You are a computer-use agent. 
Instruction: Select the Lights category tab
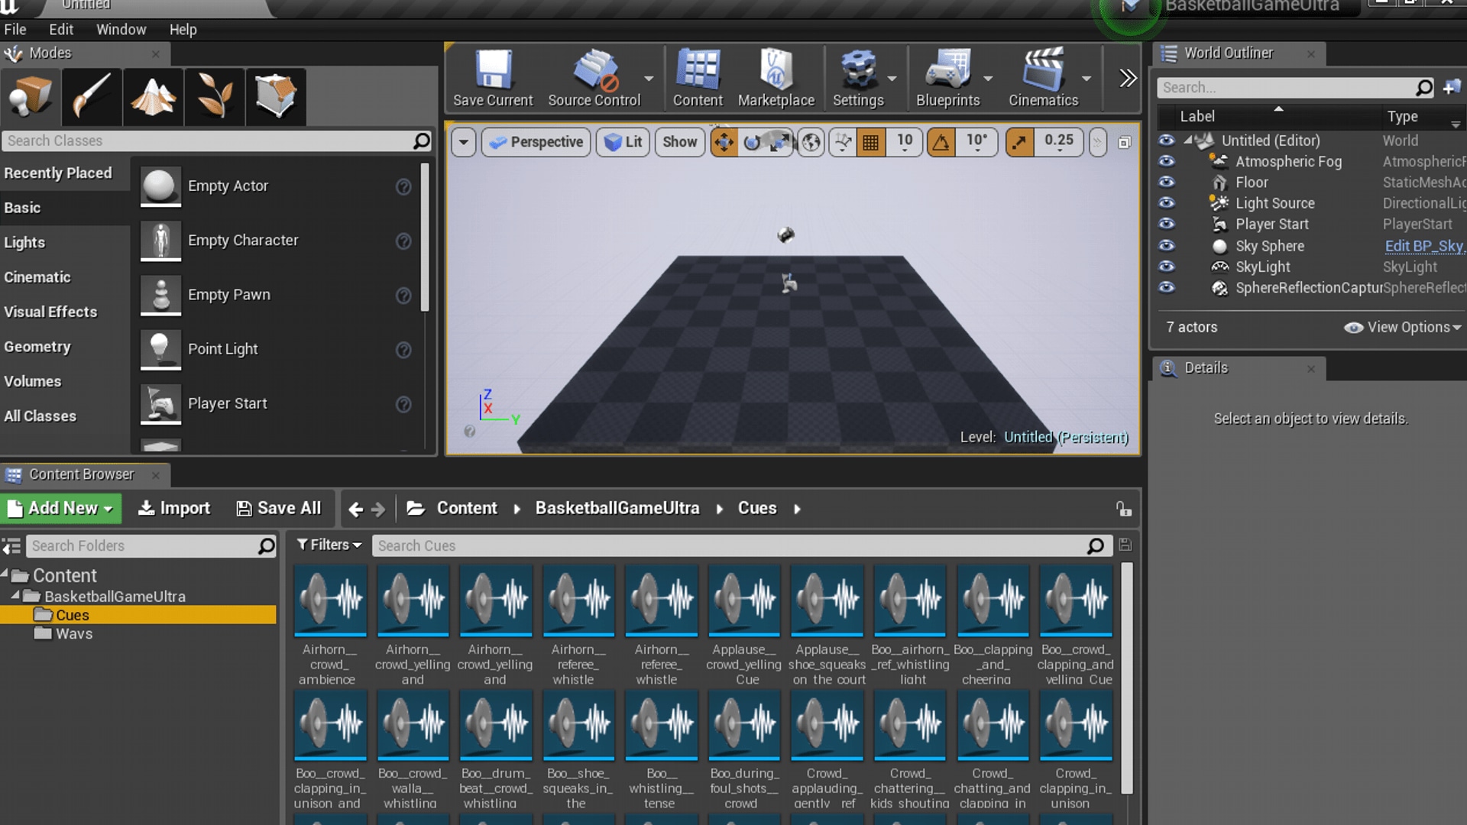point(24,243)
